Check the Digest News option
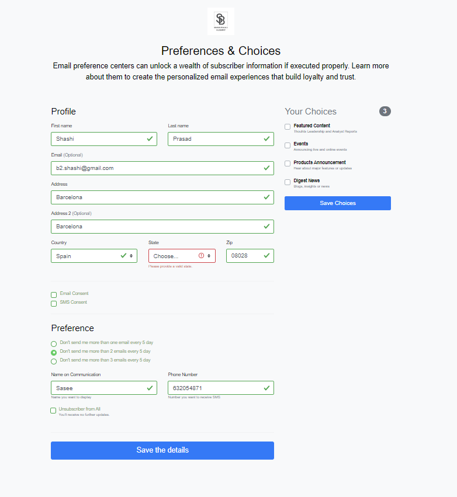Screen dimensions: 457x497 click(x=288, y=182)
